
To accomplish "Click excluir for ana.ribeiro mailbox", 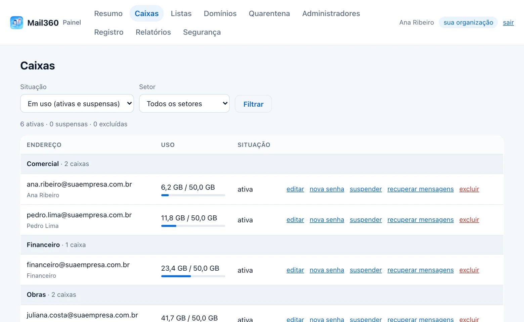I will click(469, 189).
